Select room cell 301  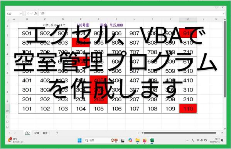pyautogui.click(x=27, y=90)
